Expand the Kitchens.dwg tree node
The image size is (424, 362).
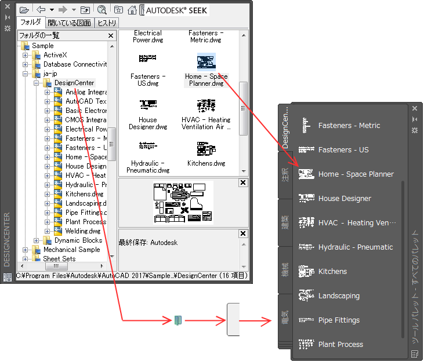pos(48,194)
